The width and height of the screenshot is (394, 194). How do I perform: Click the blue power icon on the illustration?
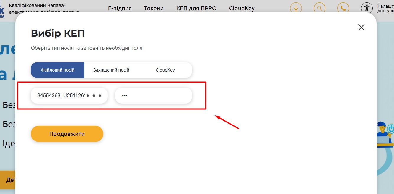point(391,129)
